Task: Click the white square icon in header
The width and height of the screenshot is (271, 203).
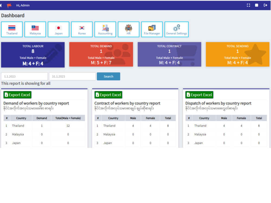Action: [x=257, y=5]
